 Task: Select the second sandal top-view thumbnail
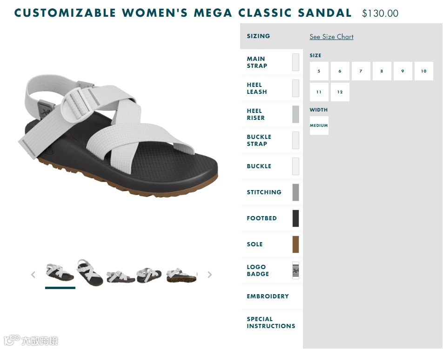(x=90, y=273)
